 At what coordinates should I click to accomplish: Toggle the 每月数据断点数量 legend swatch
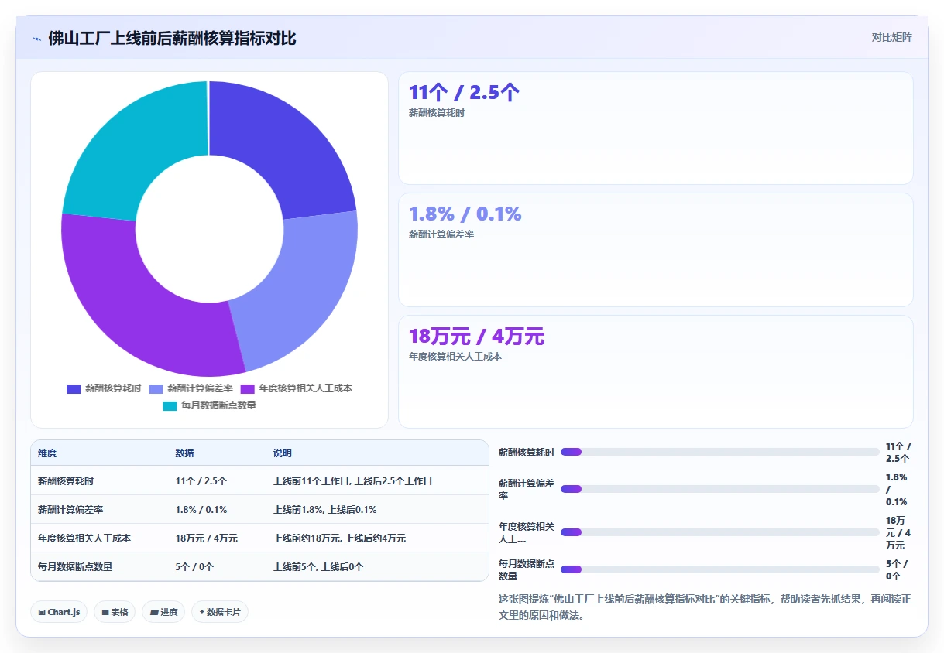tap(170, 405)
